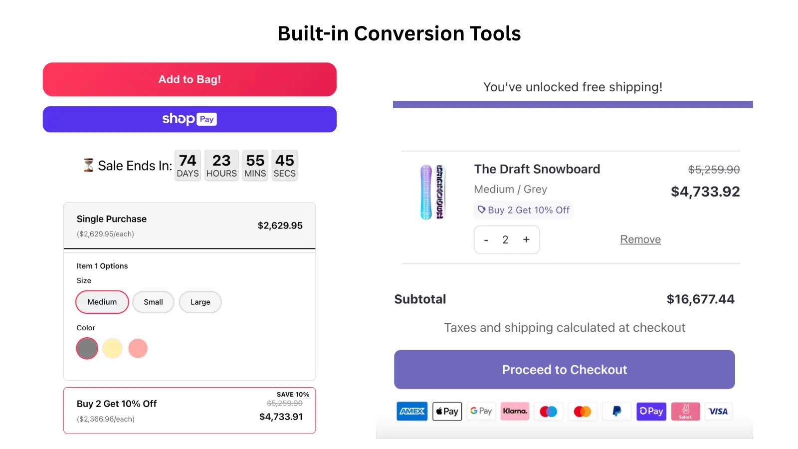Screen dimensions: 798x449
Task: Select the grey color swatch
Action: 87,348
